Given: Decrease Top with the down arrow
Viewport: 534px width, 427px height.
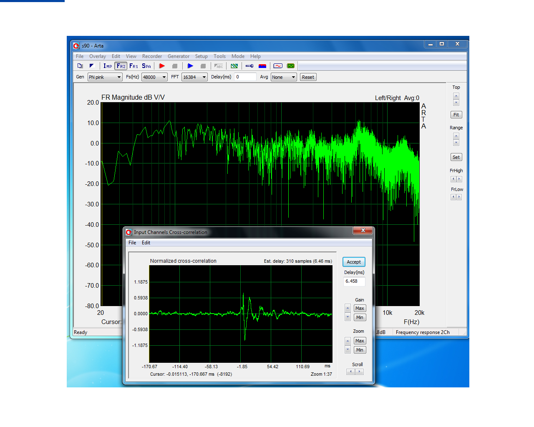Looking at the screenshot, I should pos(456,103).
